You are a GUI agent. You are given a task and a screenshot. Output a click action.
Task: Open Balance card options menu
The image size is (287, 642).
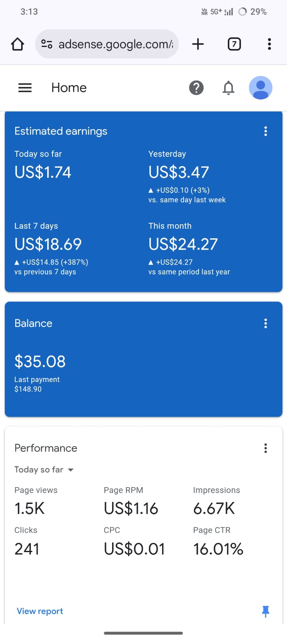click(265, 323)
